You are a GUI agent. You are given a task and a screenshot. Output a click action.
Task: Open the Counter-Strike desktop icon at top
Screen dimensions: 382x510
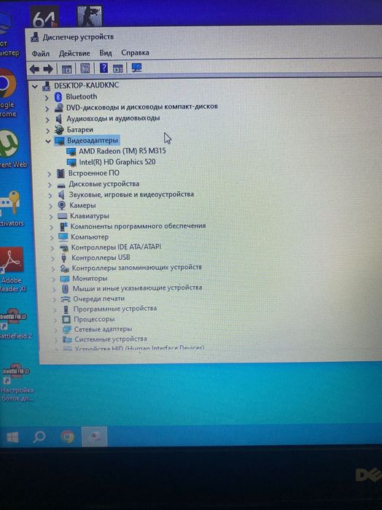(90, 15)
